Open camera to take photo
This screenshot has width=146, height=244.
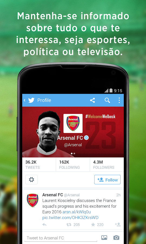(x=116, y=237)
